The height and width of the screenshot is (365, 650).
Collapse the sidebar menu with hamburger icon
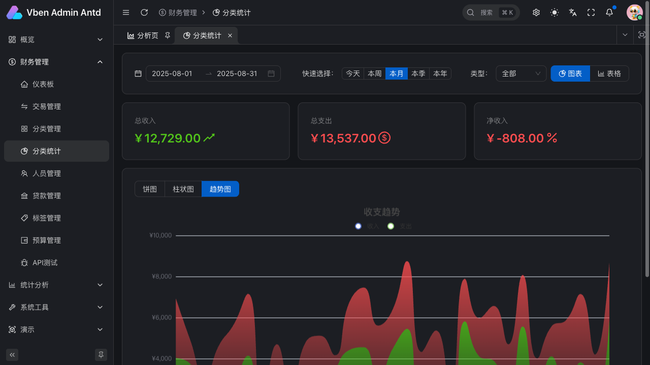pos(126,13)
